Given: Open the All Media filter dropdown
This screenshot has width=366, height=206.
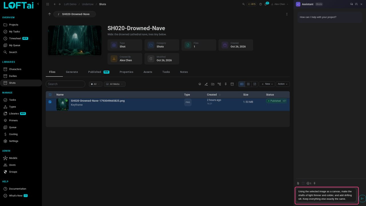Looking at the screenshot, I should click(114, 84).
